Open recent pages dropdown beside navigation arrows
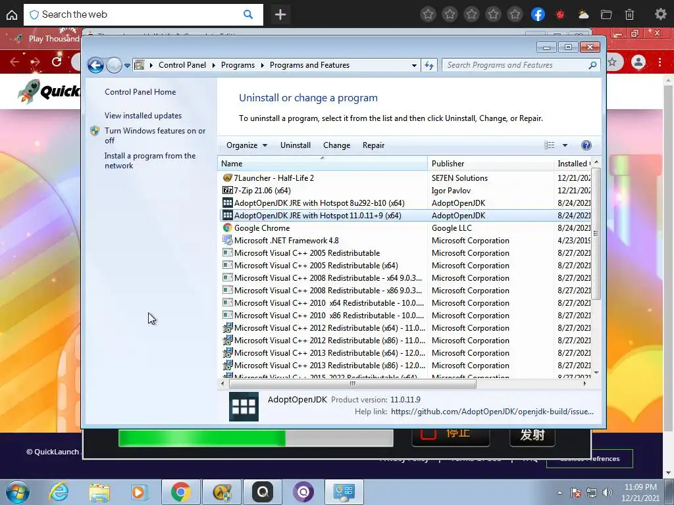 click(x=127, y=66)
